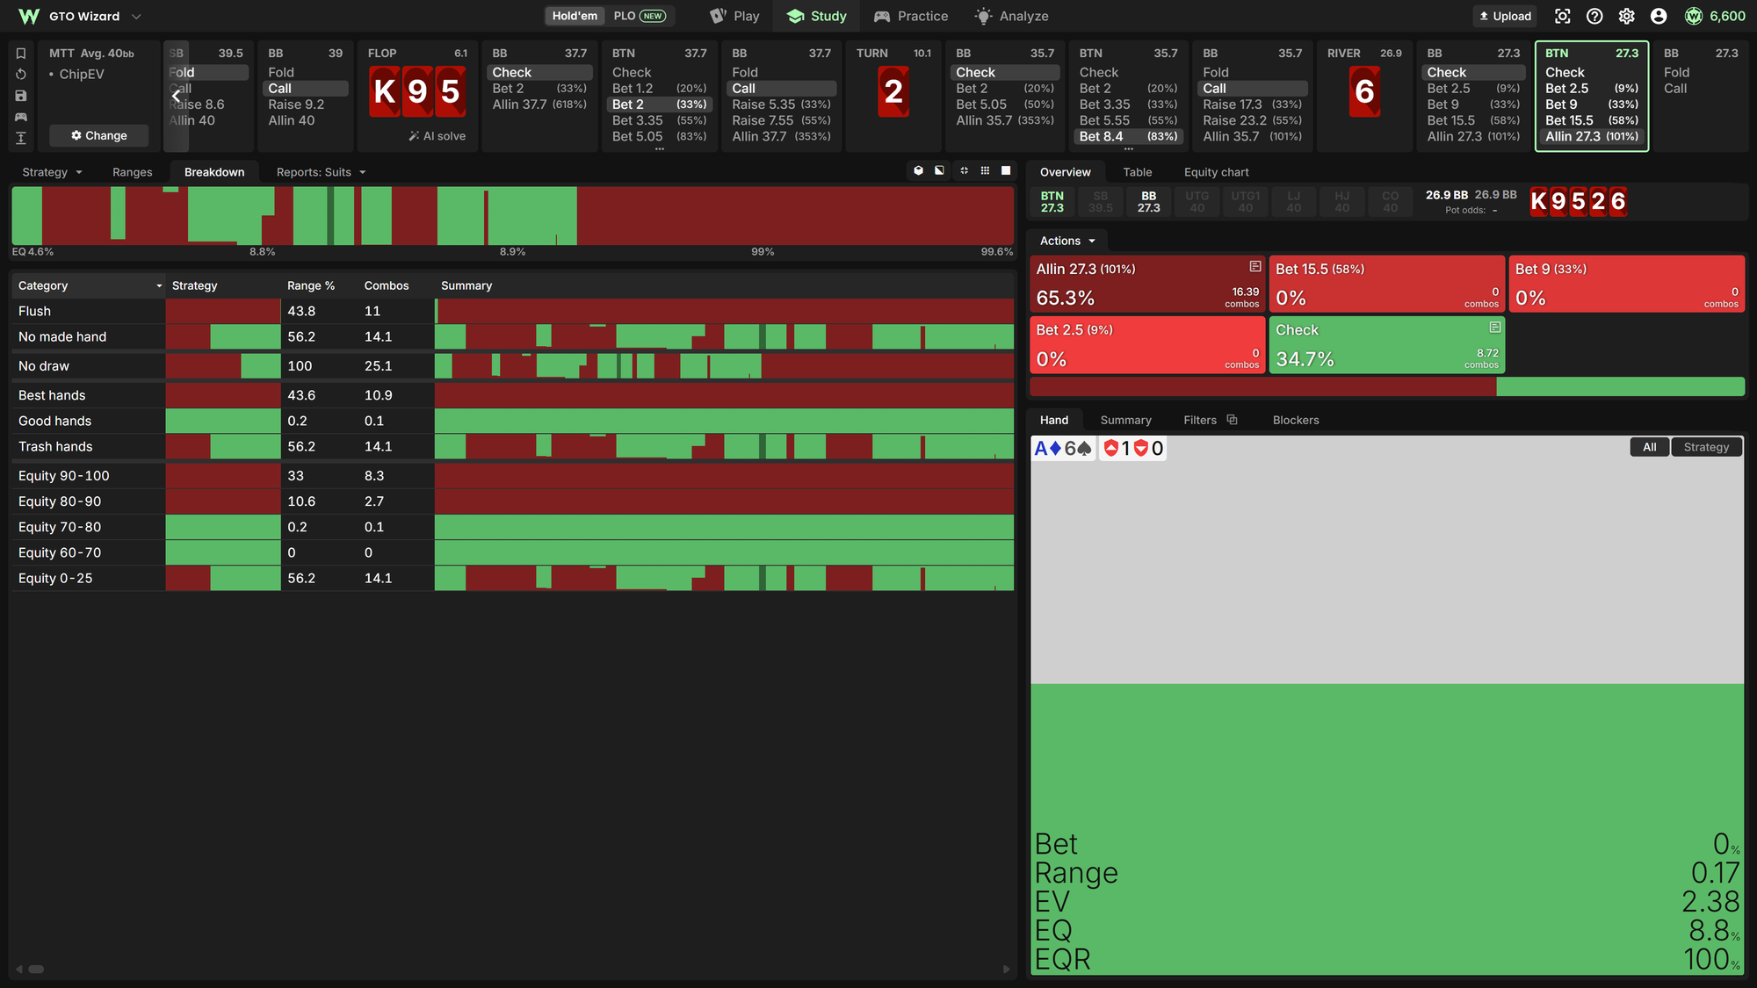This screenshot has width=1757, height=988.
Task: Switch to the Blockers tab
Action: (x=1296, y=420)
